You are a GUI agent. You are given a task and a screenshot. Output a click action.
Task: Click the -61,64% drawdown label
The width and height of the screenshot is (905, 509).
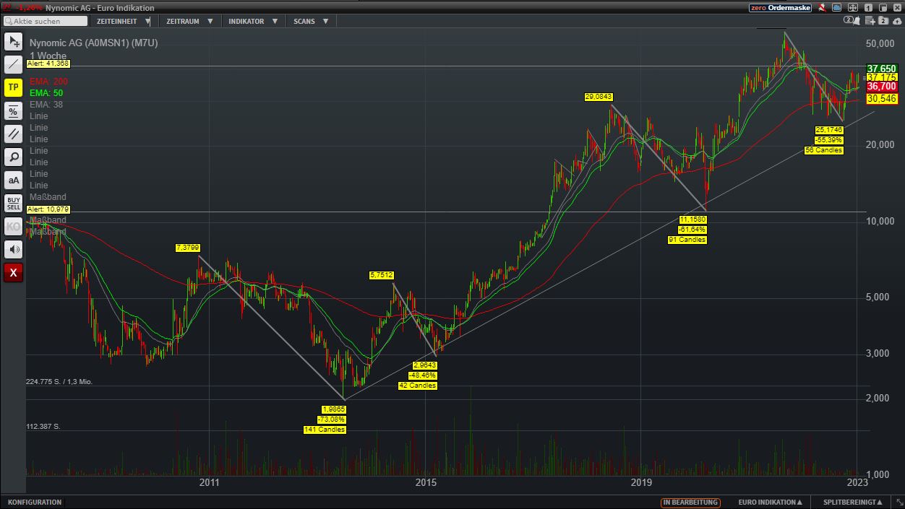pos(692,230)
